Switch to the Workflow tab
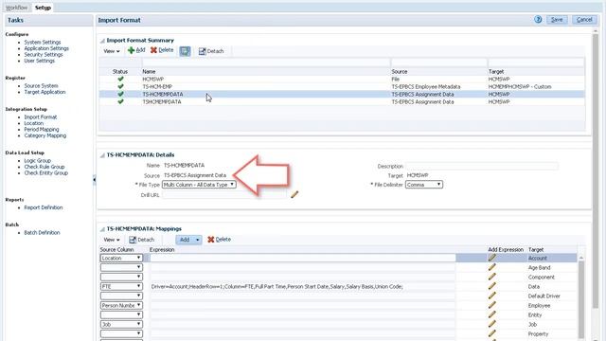 (x=17, y=8)
